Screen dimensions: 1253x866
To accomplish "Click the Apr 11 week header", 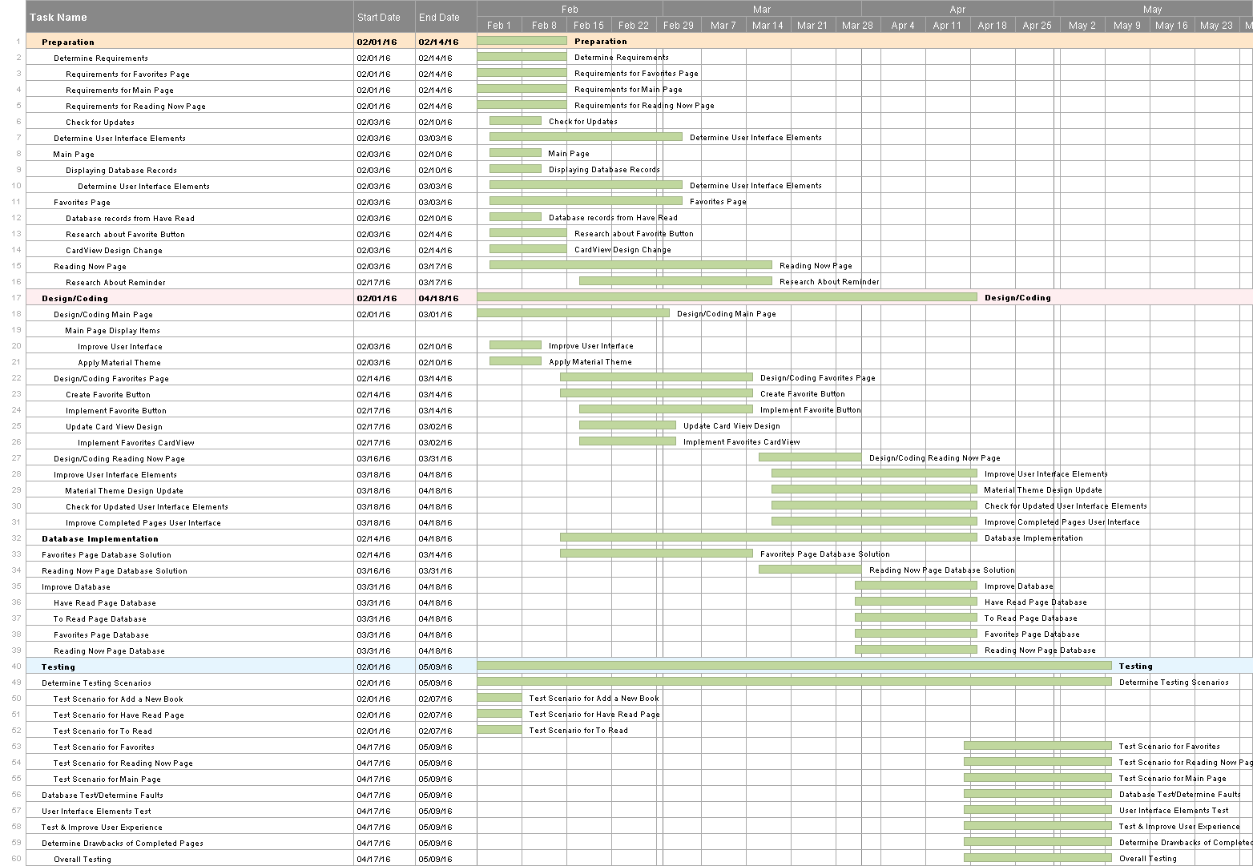I will pyautogui.click(x=947, y=25).
